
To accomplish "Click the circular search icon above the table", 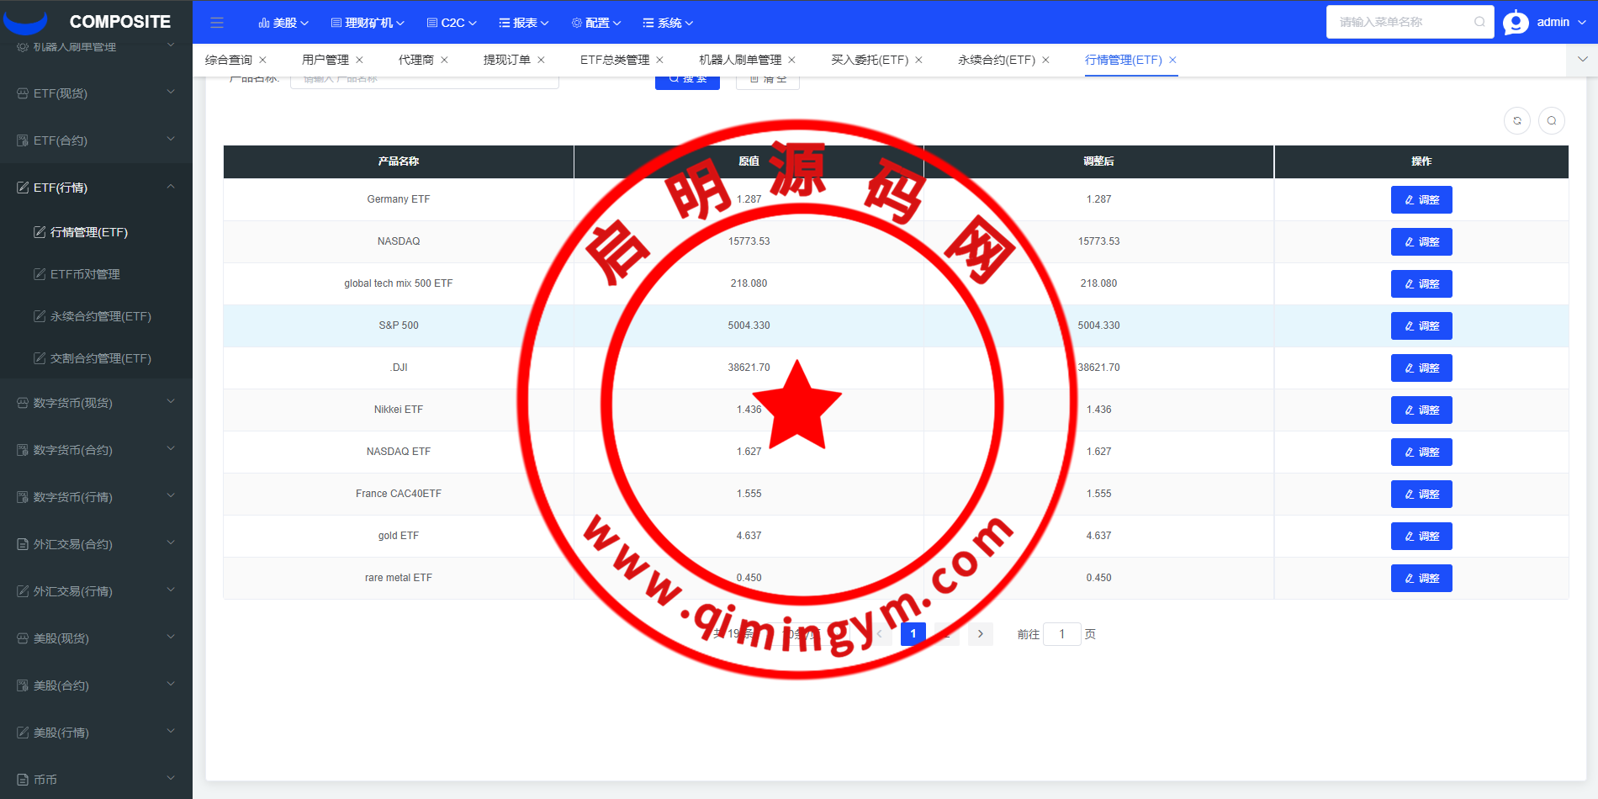I will pyautogui.click(x=1551, y=121).
